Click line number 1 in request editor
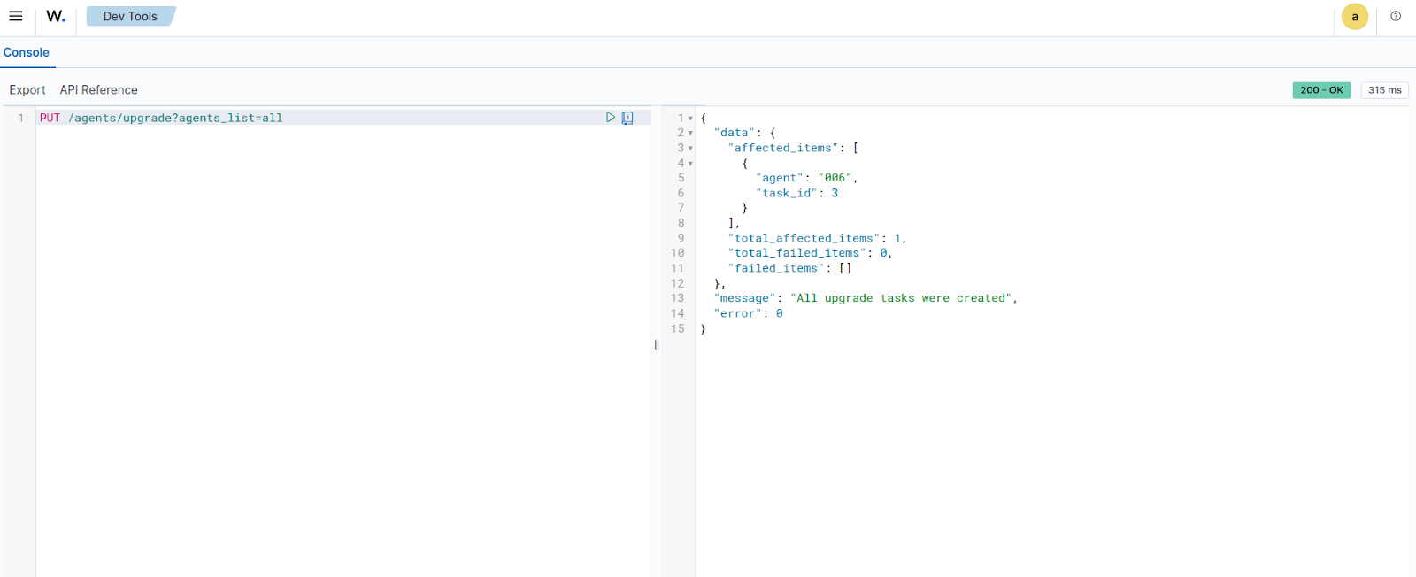Screen dimensions: 1416x577 coord(21,118)
